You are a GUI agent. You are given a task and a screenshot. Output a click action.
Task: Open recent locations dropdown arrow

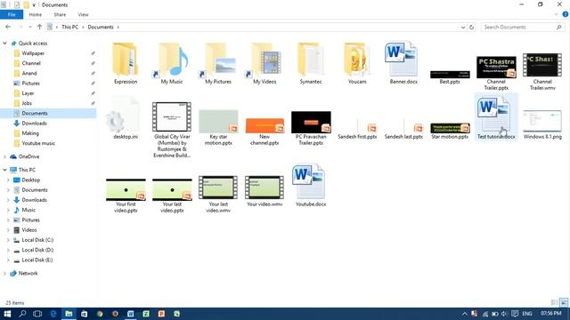(x=30, y=27)
